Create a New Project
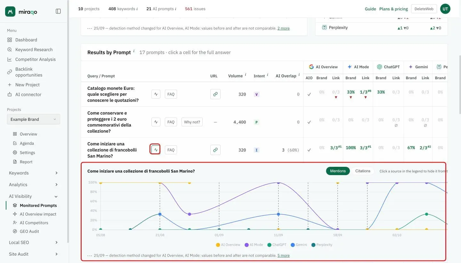The width and height of the screenshot is (461, 263). [27, 85]
